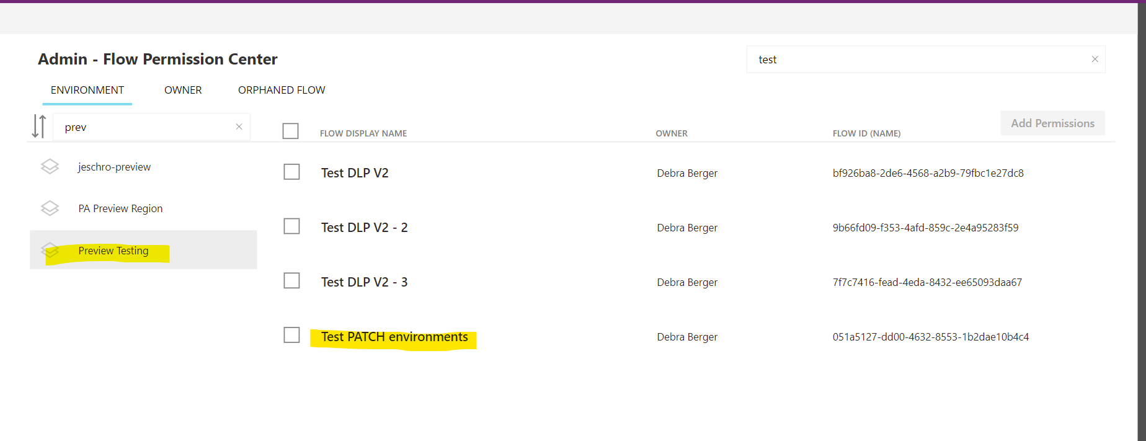The height and width of the screenshot is (441, 1146).
Task: Click the Admin - Flow Permission Center title
Action: point(158,59)
